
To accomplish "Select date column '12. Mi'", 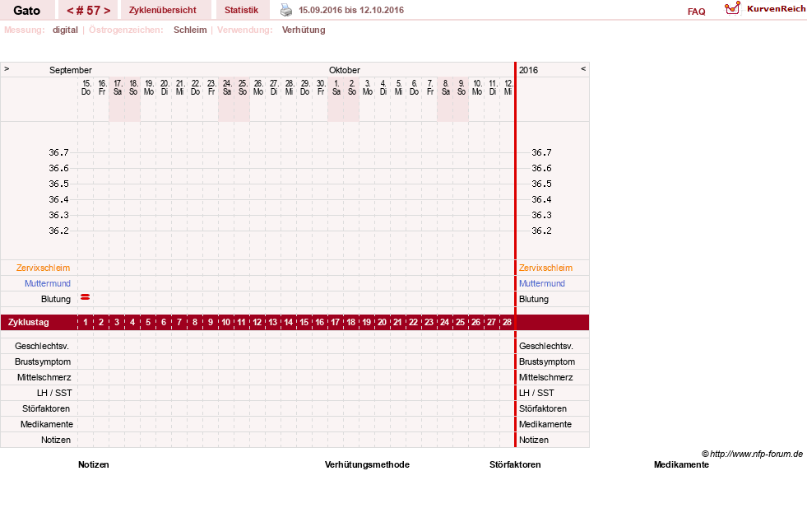I will pos(508,87).
